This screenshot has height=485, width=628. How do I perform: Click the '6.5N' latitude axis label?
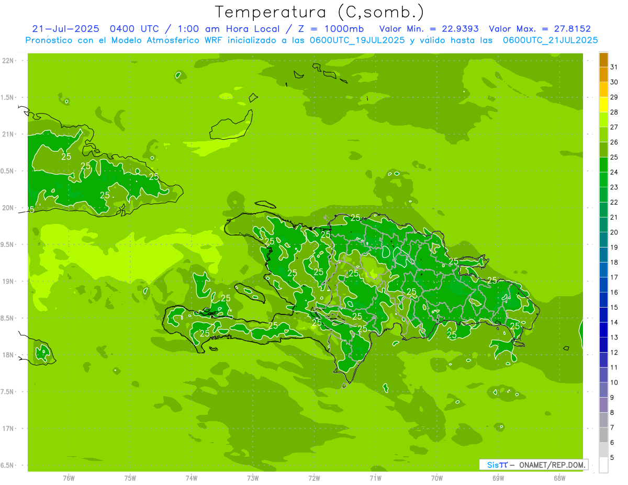point(7,465)
